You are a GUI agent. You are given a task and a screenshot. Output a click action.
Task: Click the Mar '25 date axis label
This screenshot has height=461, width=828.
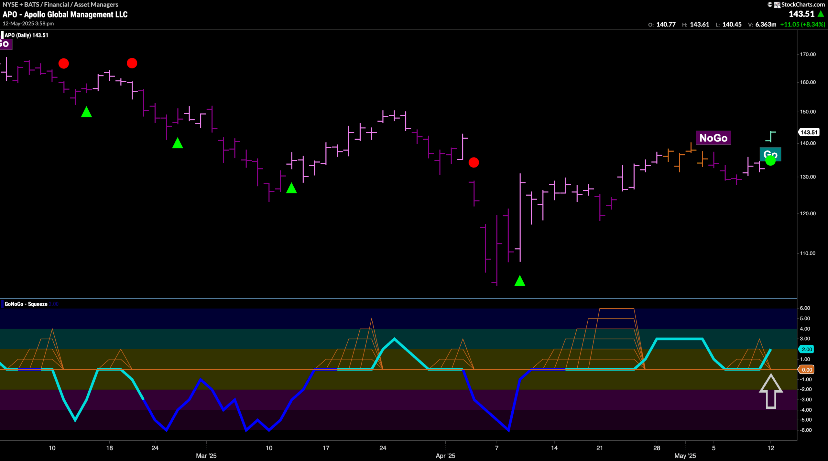[x=206, y=456]
